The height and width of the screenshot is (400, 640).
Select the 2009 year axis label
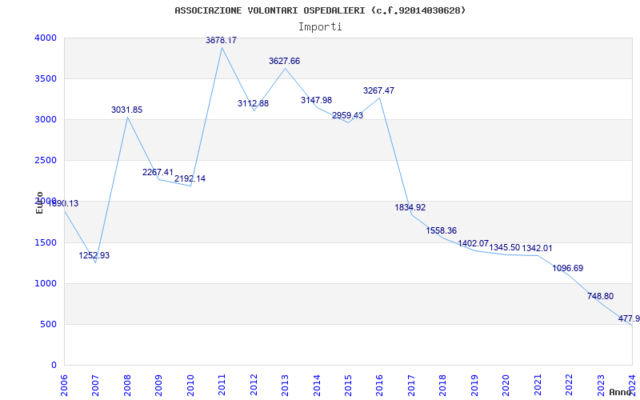[158, 384]
